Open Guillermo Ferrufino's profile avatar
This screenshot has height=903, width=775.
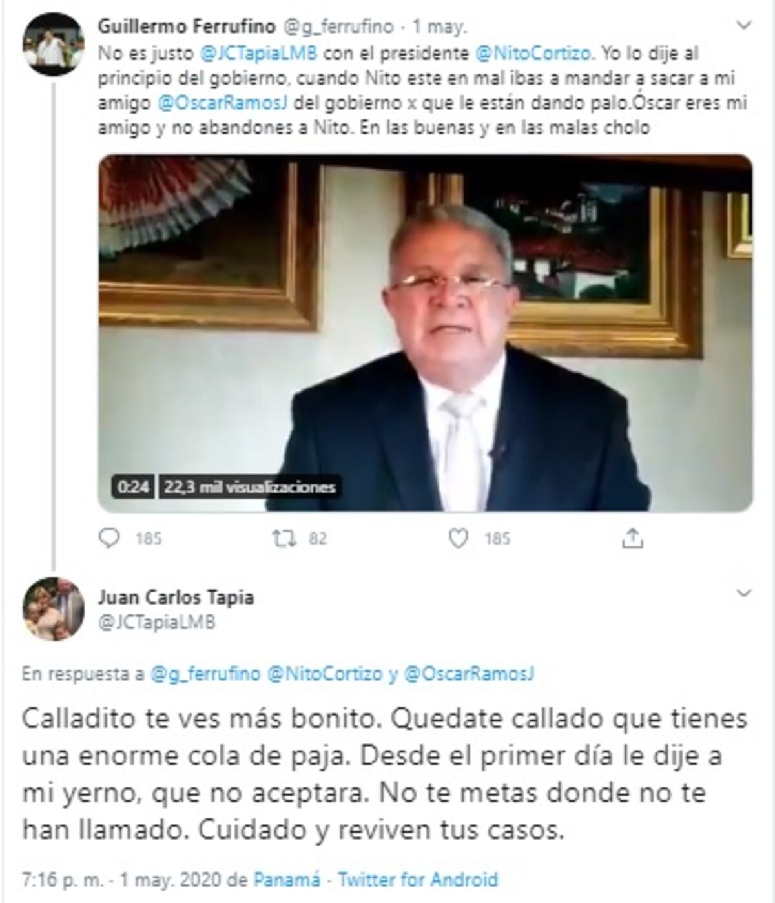pyautogui.click(x=53, y=43)
